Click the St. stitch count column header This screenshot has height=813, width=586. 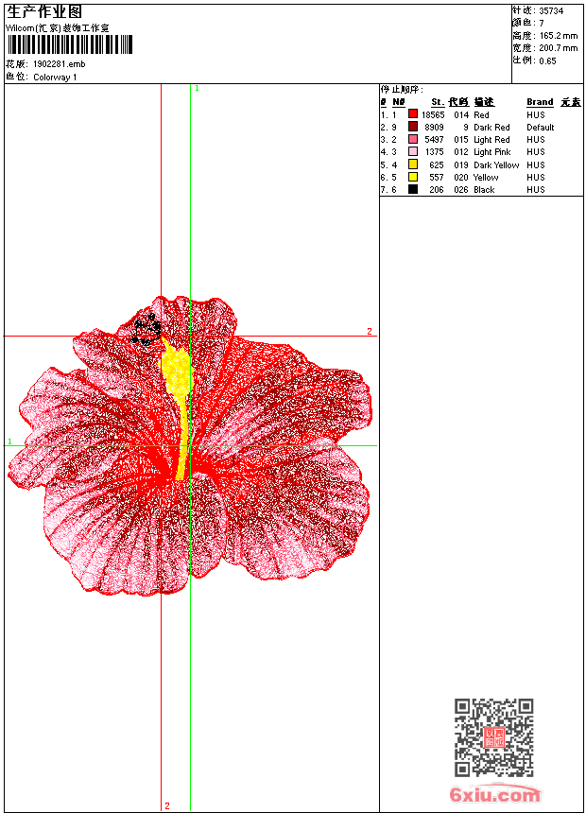click(437, 102)
